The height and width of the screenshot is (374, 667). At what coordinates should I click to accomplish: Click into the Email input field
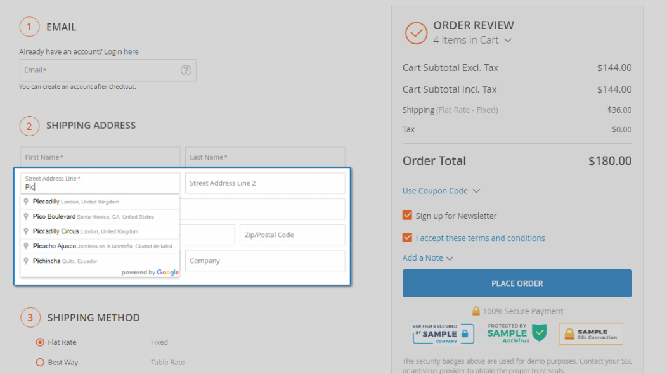click(x=108, y=70)
